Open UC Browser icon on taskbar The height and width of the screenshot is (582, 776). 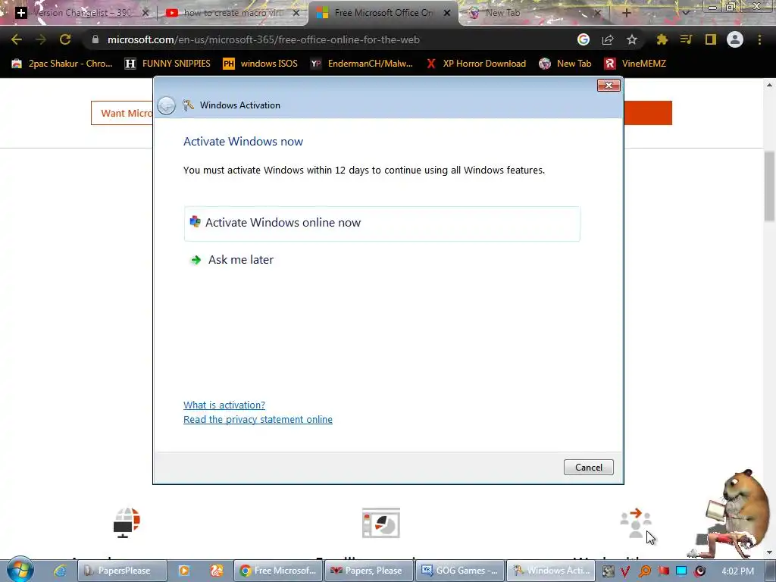[x=216, y=571]
